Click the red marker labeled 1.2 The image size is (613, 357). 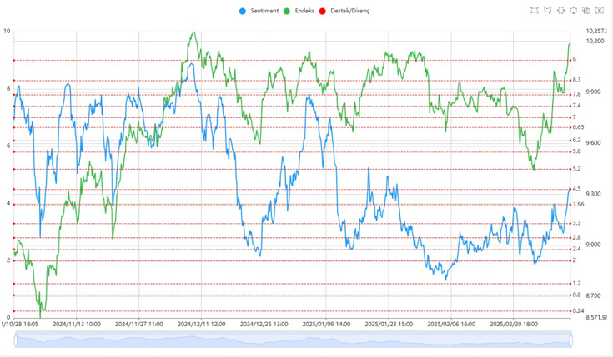point(570,283)
